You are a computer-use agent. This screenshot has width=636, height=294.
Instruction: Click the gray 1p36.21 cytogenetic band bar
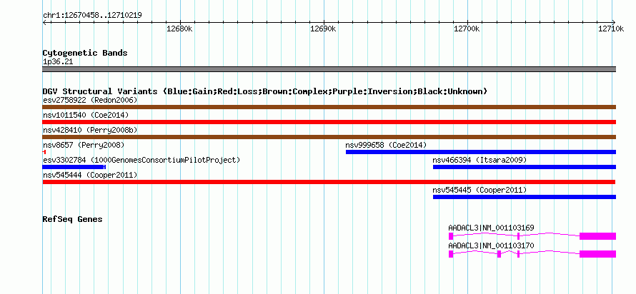coord(329,69)
